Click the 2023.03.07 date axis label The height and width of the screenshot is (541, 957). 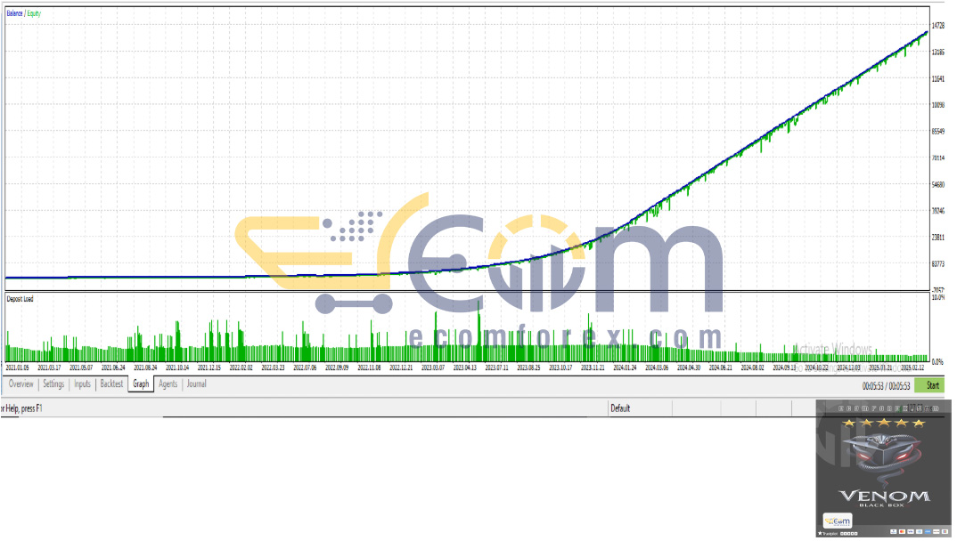pos(433,368)
